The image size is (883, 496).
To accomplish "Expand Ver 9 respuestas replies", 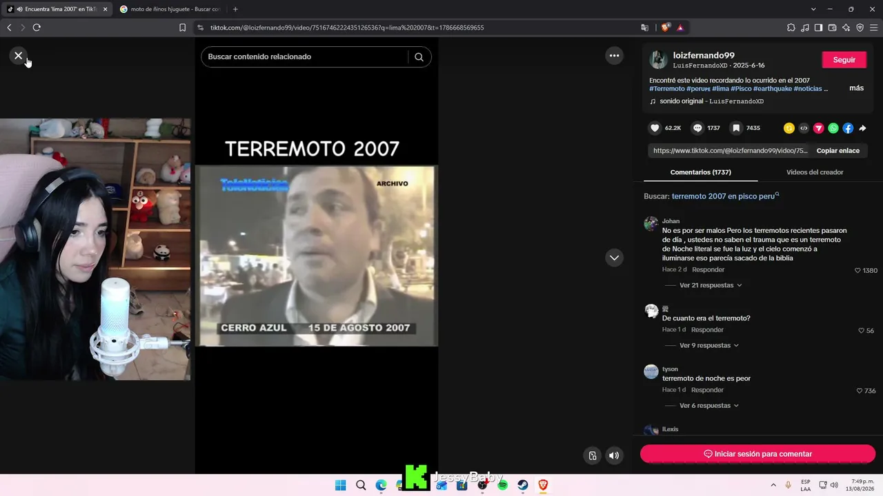I will 709,346.
